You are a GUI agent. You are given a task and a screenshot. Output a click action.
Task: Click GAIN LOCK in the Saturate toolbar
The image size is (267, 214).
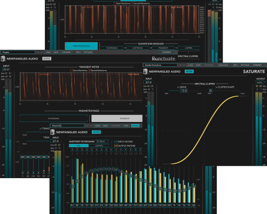[223, 65]
